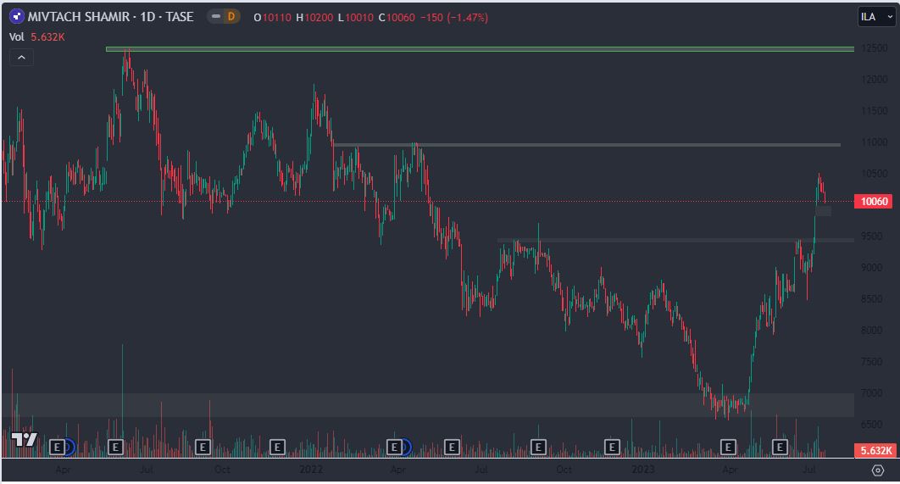The width and height of the screenshot is (900, 484).
Task: Select the gray horizontal line at 11000
Action: click(586, 145)
